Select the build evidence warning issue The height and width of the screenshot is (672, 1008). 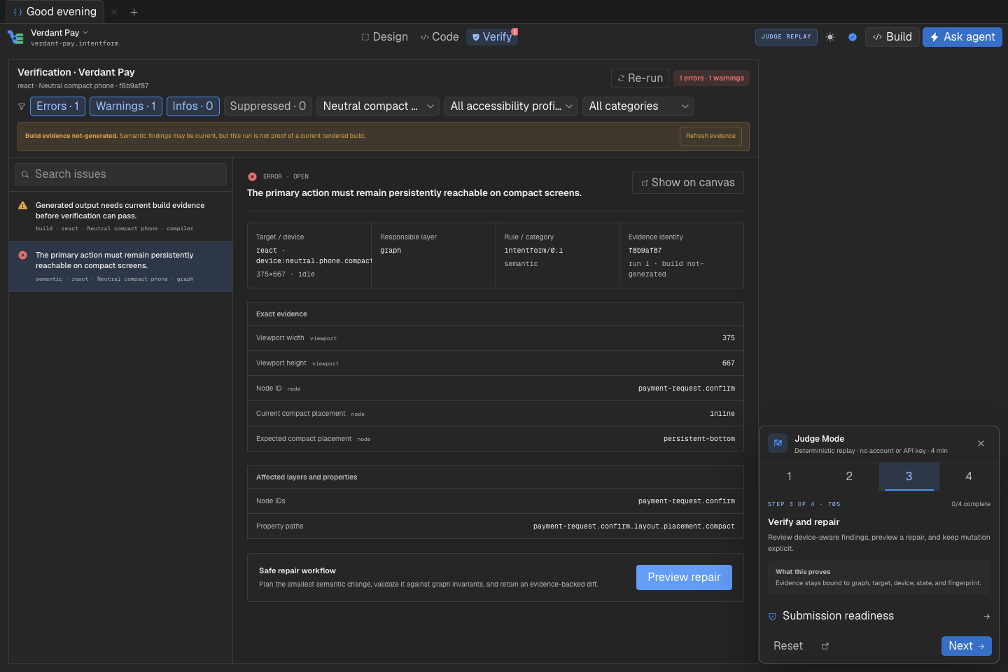120,216
